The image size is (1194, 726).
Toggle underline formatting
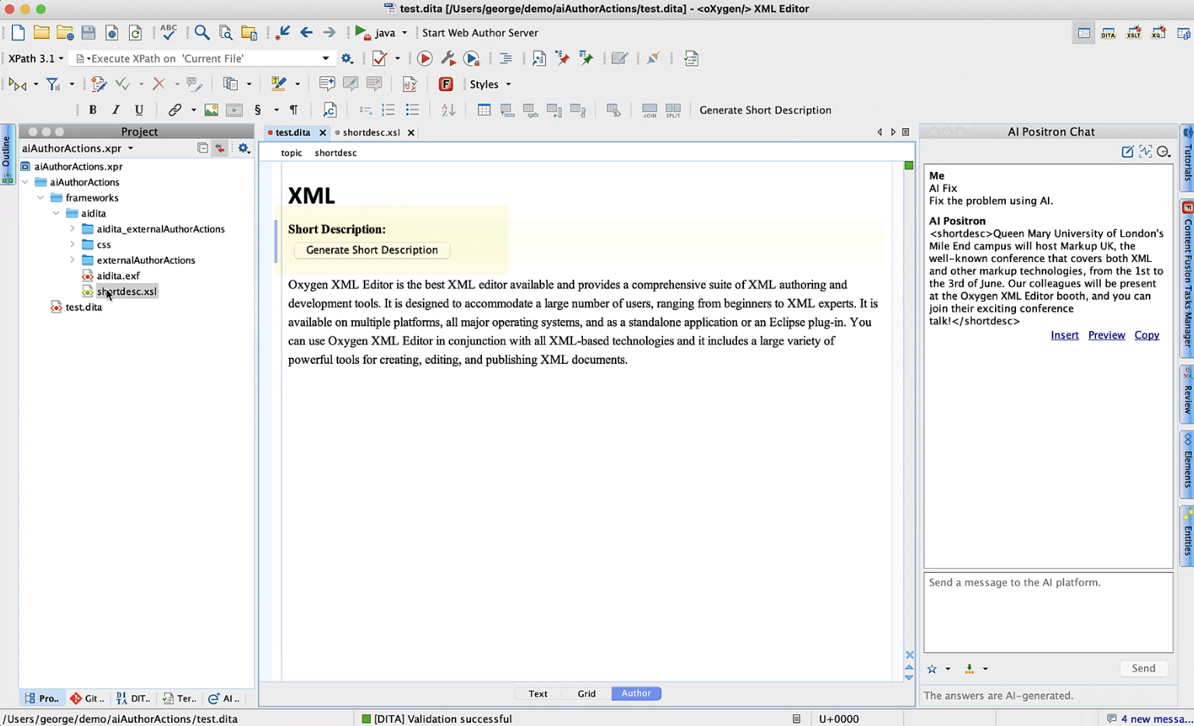coord(139,110)
